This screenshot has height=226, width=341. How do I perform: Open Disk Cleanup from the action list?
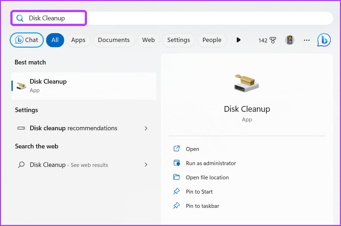[193, 149]
